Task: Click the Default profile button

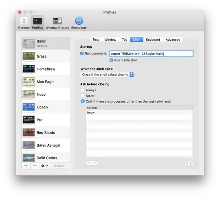Action: click(59, 166)
